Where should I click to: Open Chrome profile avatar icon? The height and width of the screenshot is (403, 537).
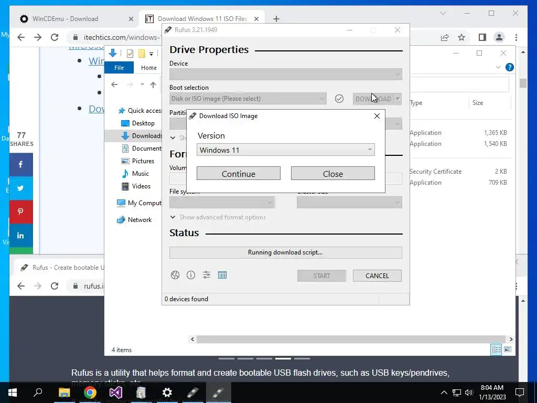pyautogui.click(x=499, y=37)
